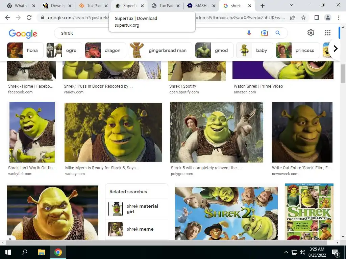The height and width of the screenshot is (259, 346).
Task: Open Write Out Entire Shrek Film link
Action: 301,168
